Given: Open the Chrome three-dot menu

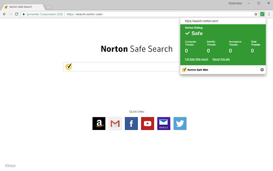Looking at the screenshot, I should coord(269,14).
